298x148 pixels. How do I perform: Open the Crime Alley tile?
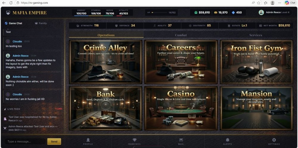[106, 62]
